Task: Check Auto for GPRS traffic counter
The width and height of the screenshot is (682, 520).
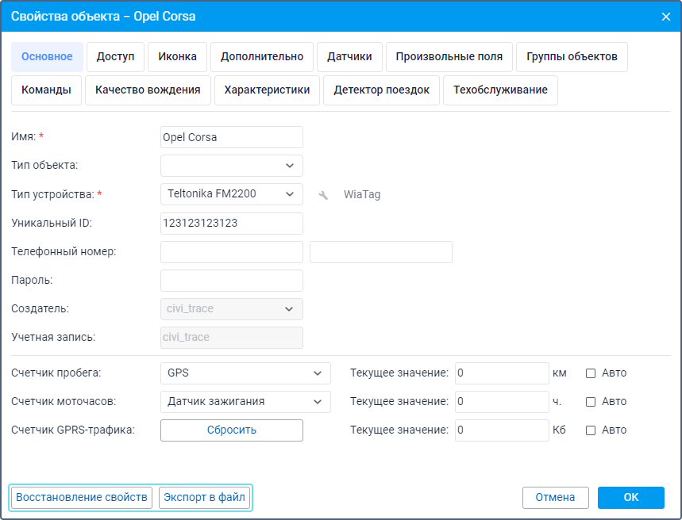Action: click(x=591, y=430)
